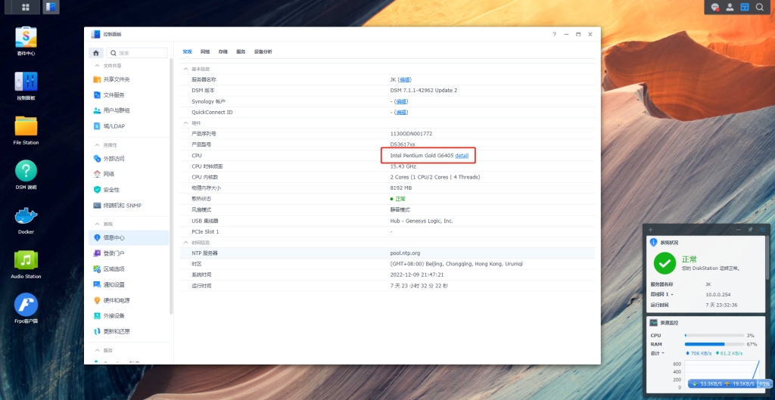Click the Control Panel taskbar button
Screen dimensions: 775x400
tap(51, 7)
